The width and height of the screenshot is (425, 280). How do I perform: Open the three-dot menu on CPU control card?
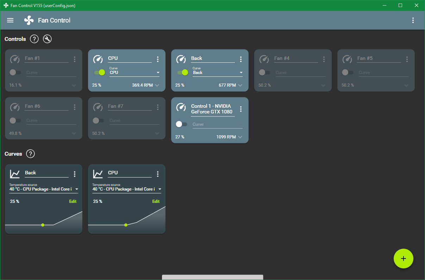pyautogui.click(x=158, y=59)
